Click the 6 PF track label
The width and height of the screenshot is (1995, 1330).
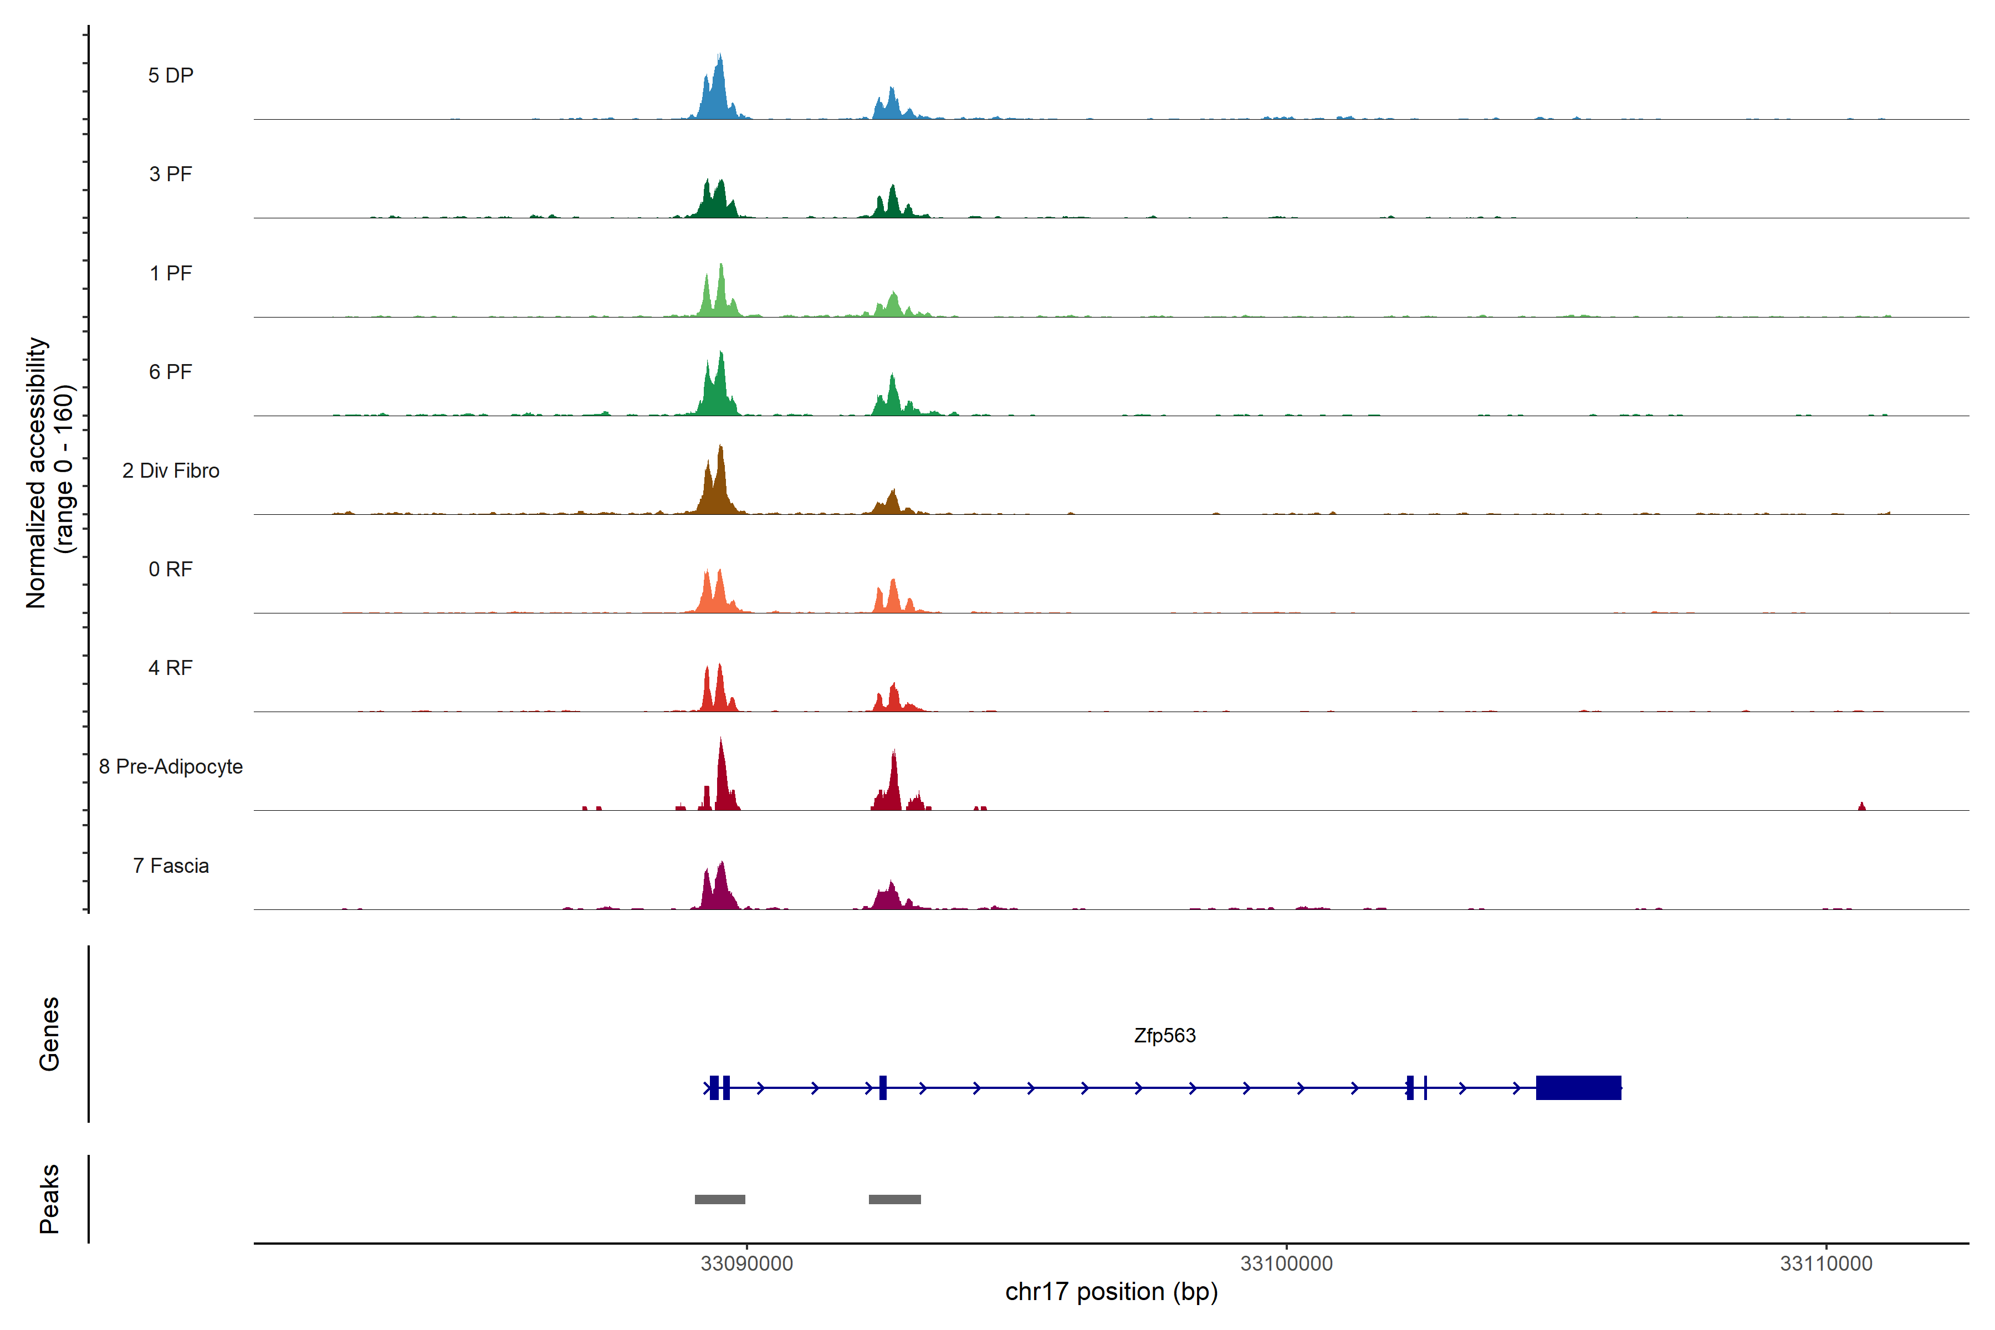(x=171, y=371)
